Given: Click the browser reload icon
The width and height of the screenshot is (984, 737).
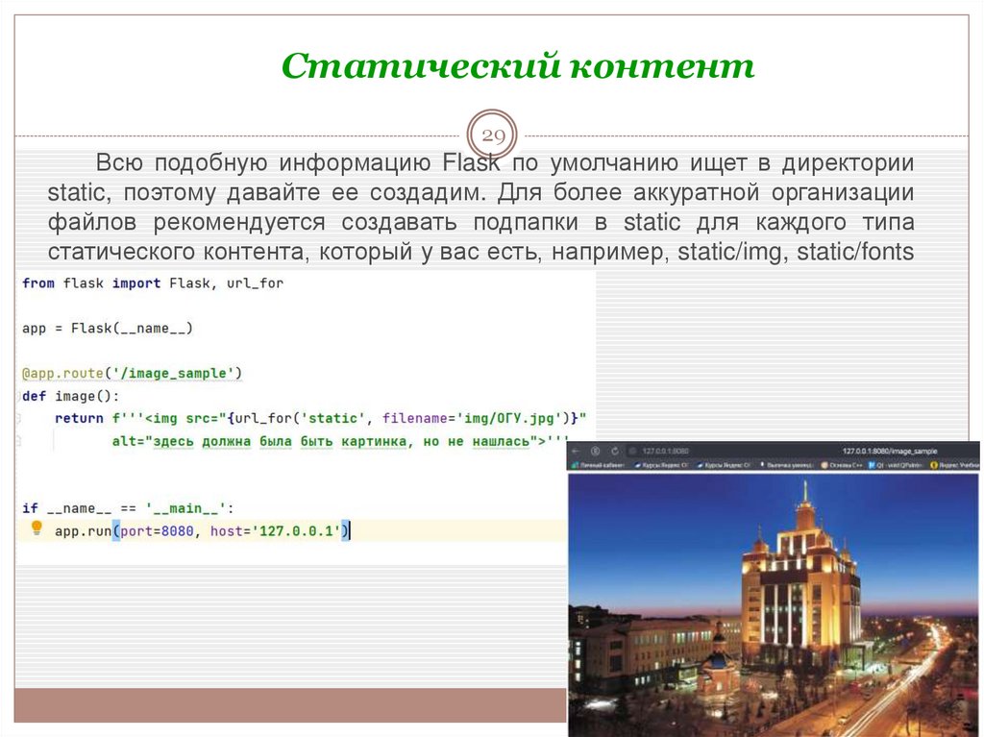Looking at the screenshot, I should (x=615, y=451).
